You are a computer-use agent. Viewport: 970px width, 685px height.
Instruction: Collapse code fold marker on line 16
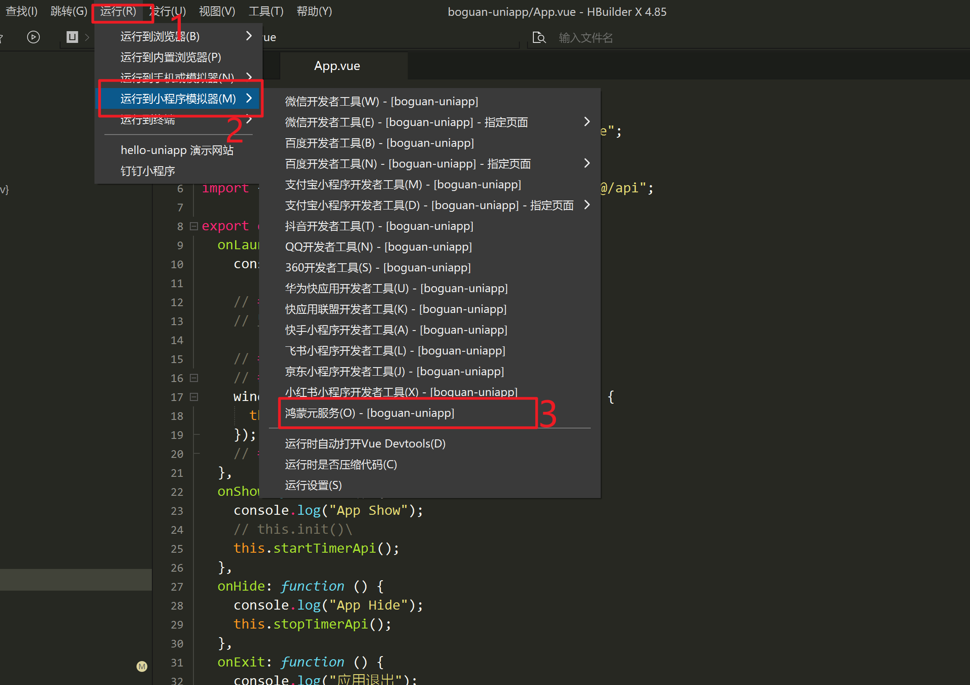click(x=194, y=378)
